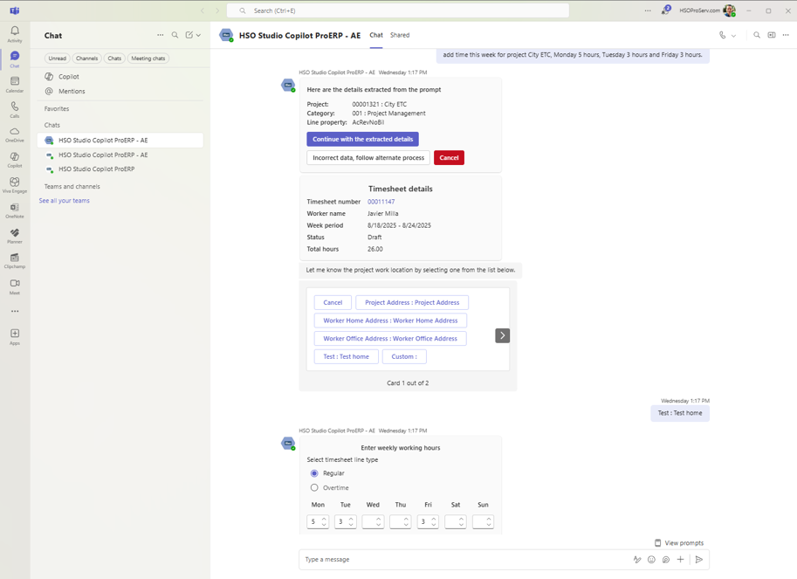The width and height of the screenshot is (797, 579).
Task: Toggle the Unread chat filter
Action: click(x=58, y=59)
